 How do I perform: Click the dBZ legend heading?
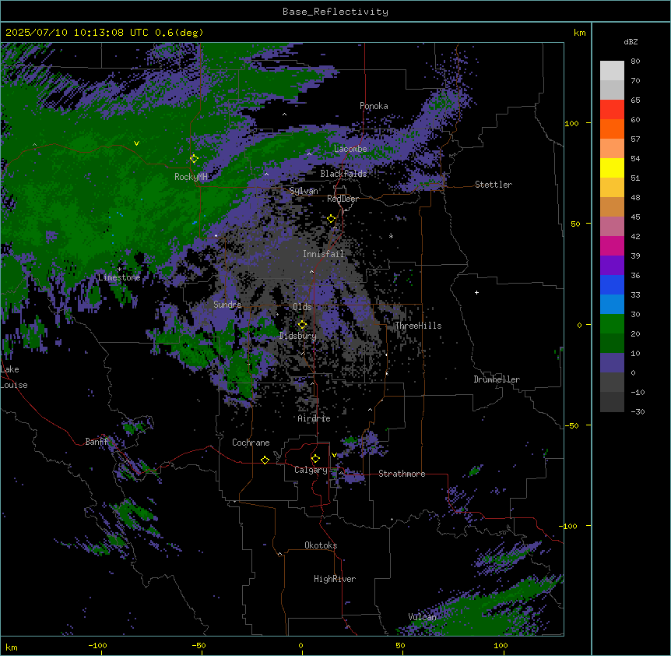pyautogui.click(x=631, y=42)
